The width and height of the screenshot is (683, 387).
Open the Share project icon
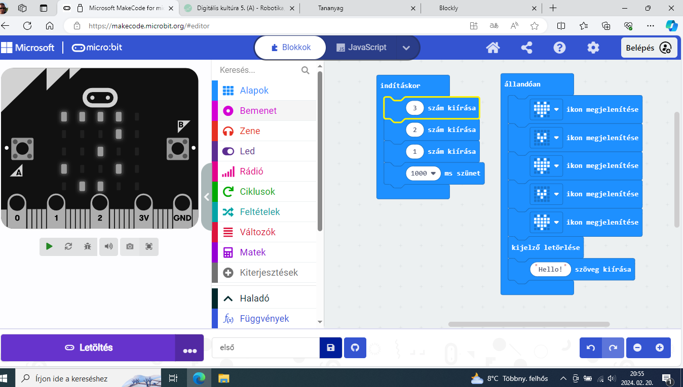(x=526, y=48)
